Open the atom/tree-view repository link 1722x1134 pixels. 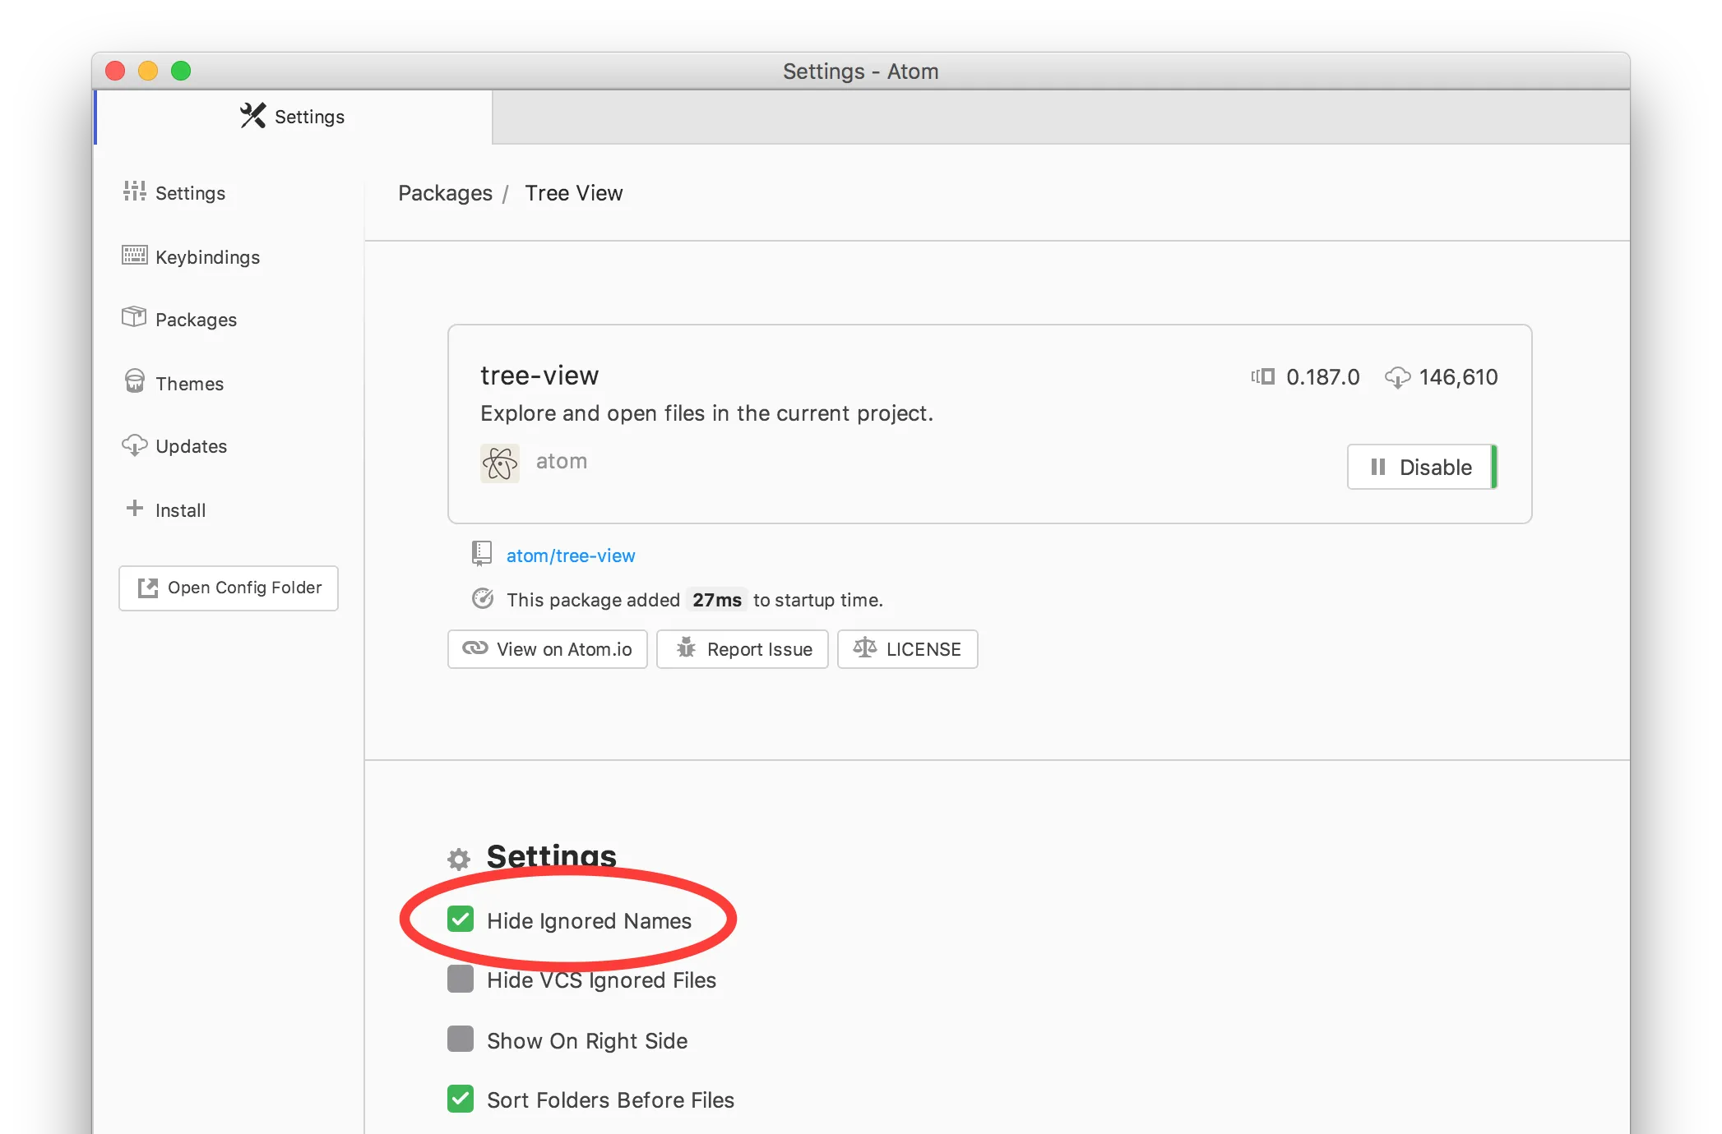[x=571, y=556]
